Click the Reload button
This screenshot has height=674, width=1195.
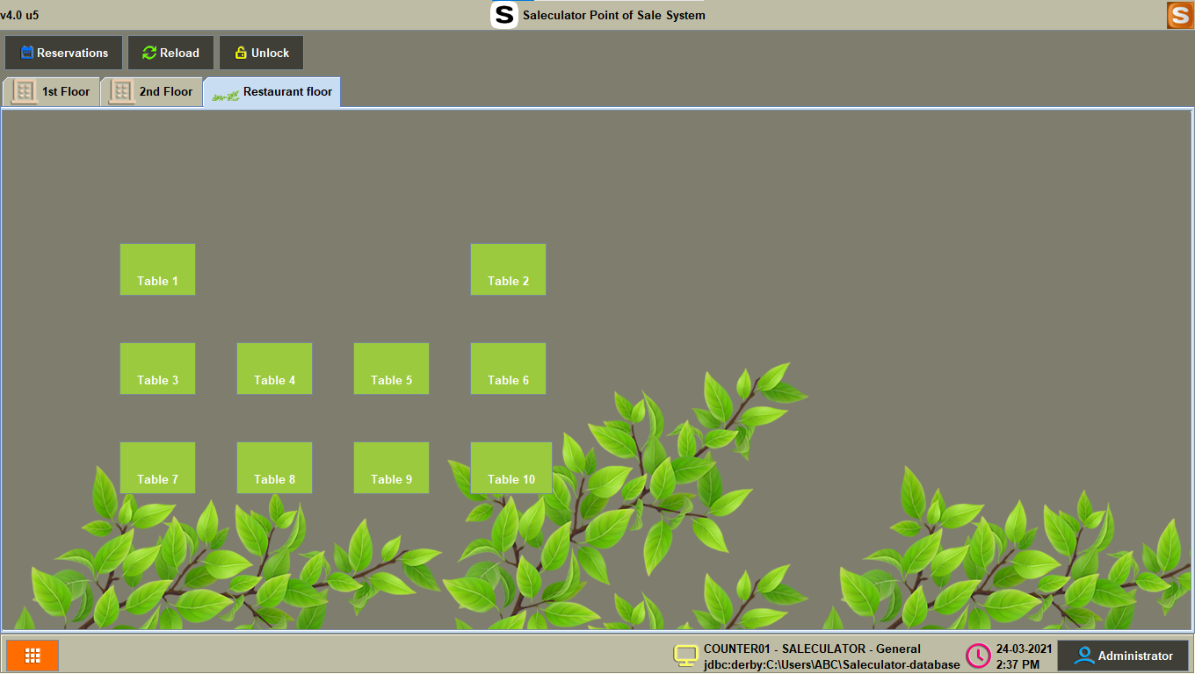click(170, 53)
